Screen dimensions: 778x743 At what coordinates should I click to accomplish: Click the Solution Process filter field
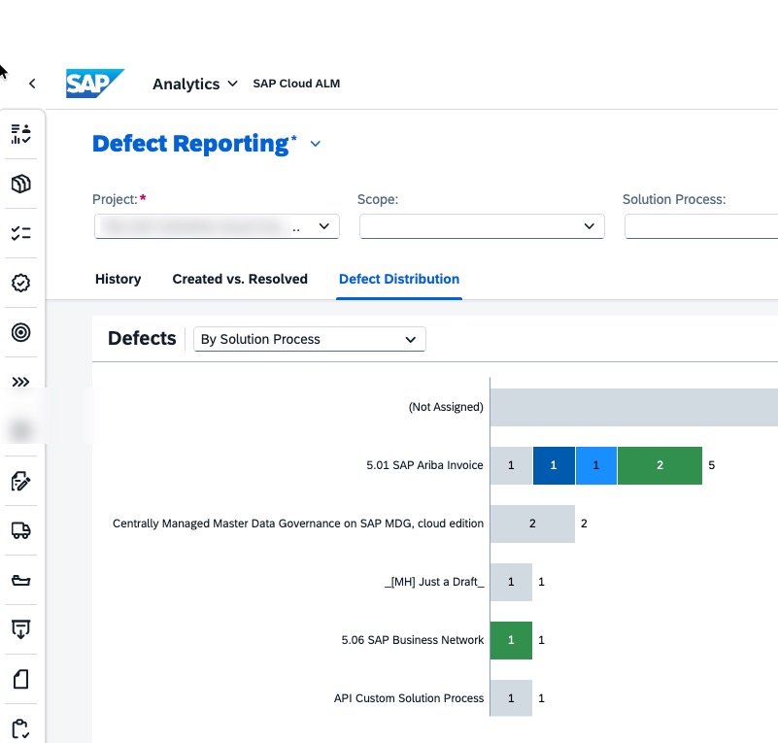pyautogui.click(x=701, y=226)
